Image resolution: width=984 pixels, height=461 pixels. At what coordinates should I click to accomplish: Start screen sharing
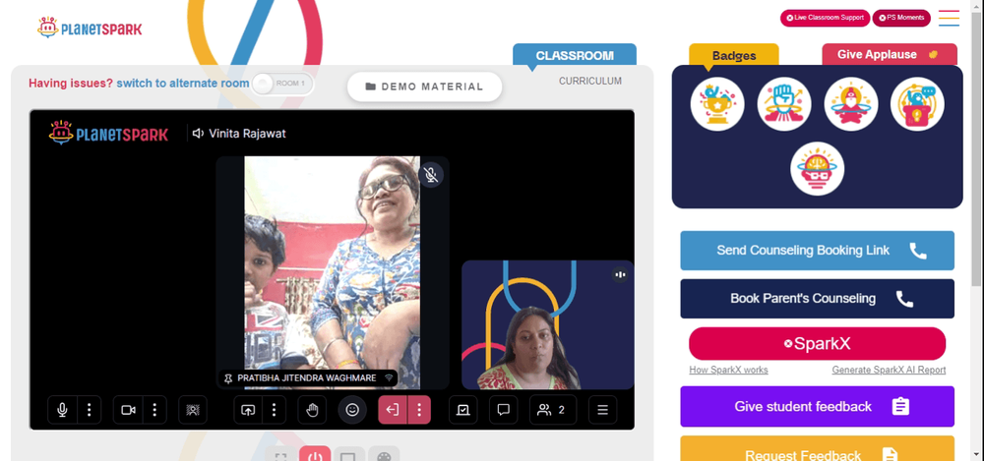point(248,410)
